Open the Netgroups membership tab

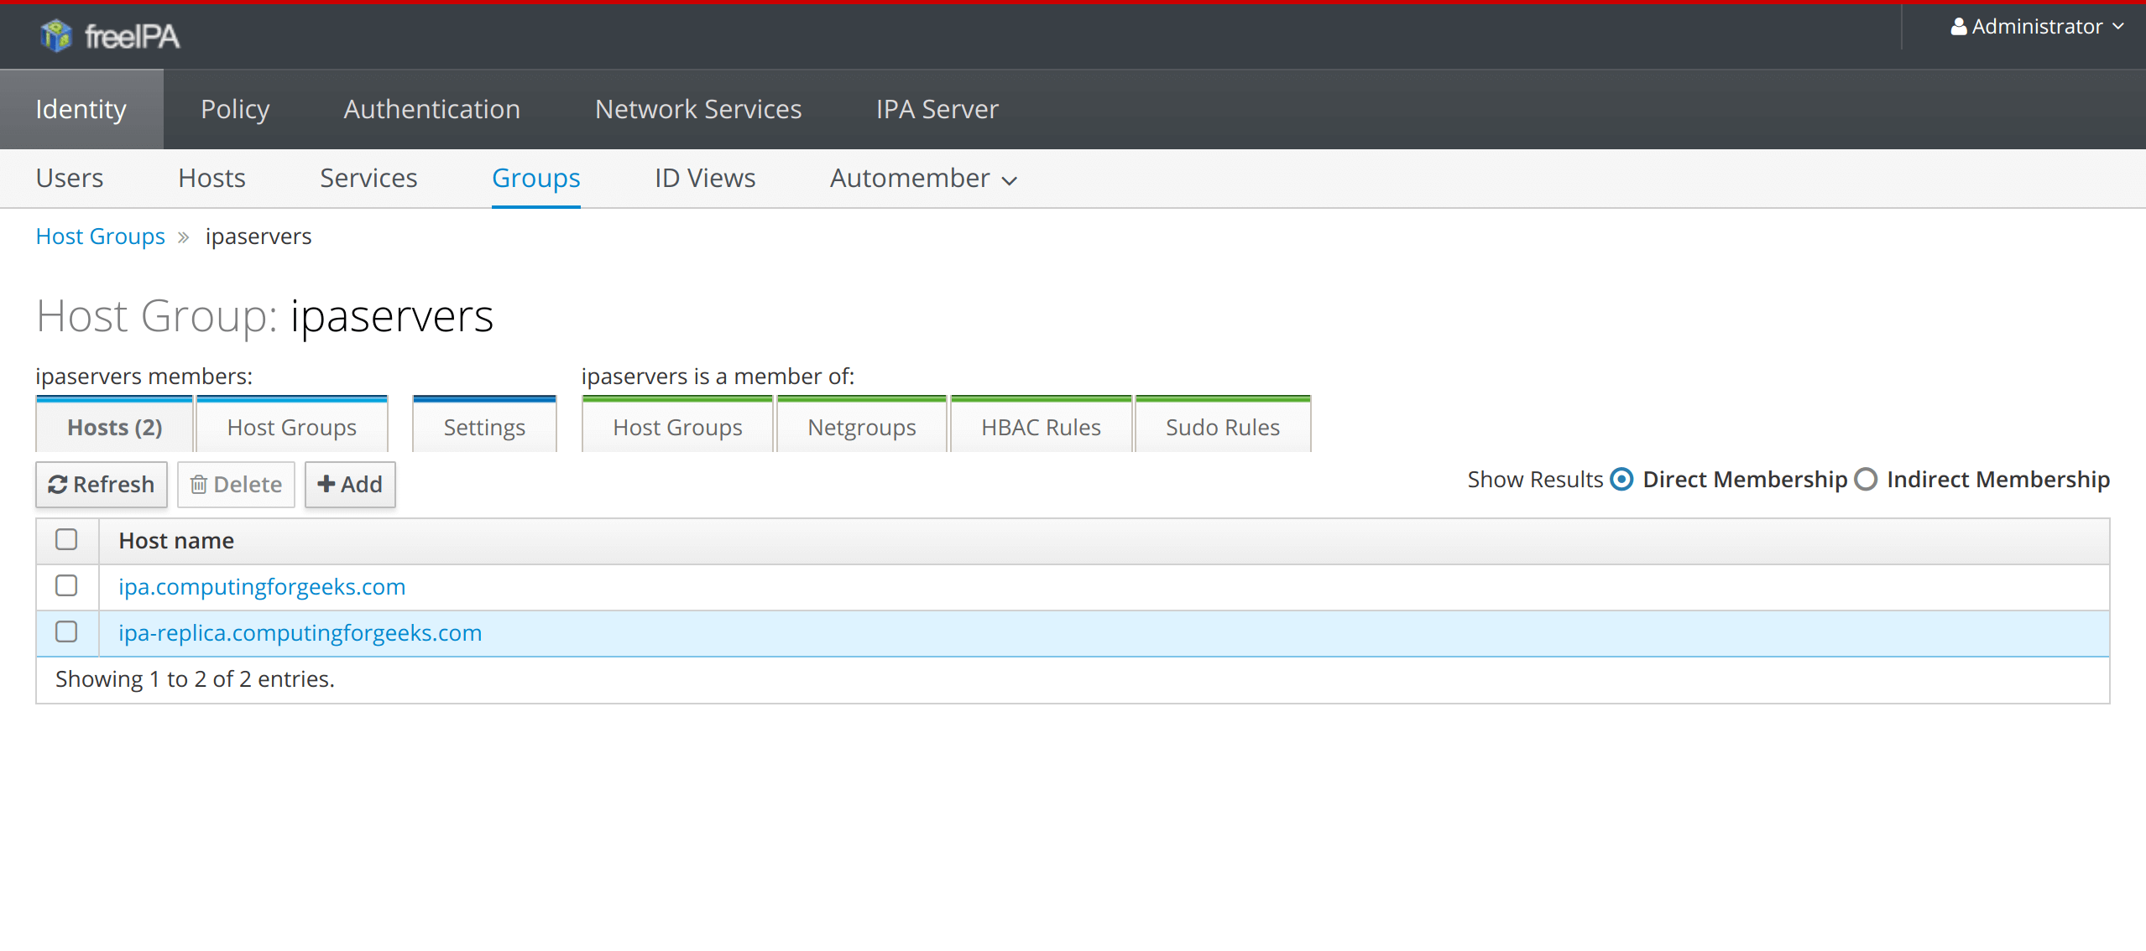[861, 428]
